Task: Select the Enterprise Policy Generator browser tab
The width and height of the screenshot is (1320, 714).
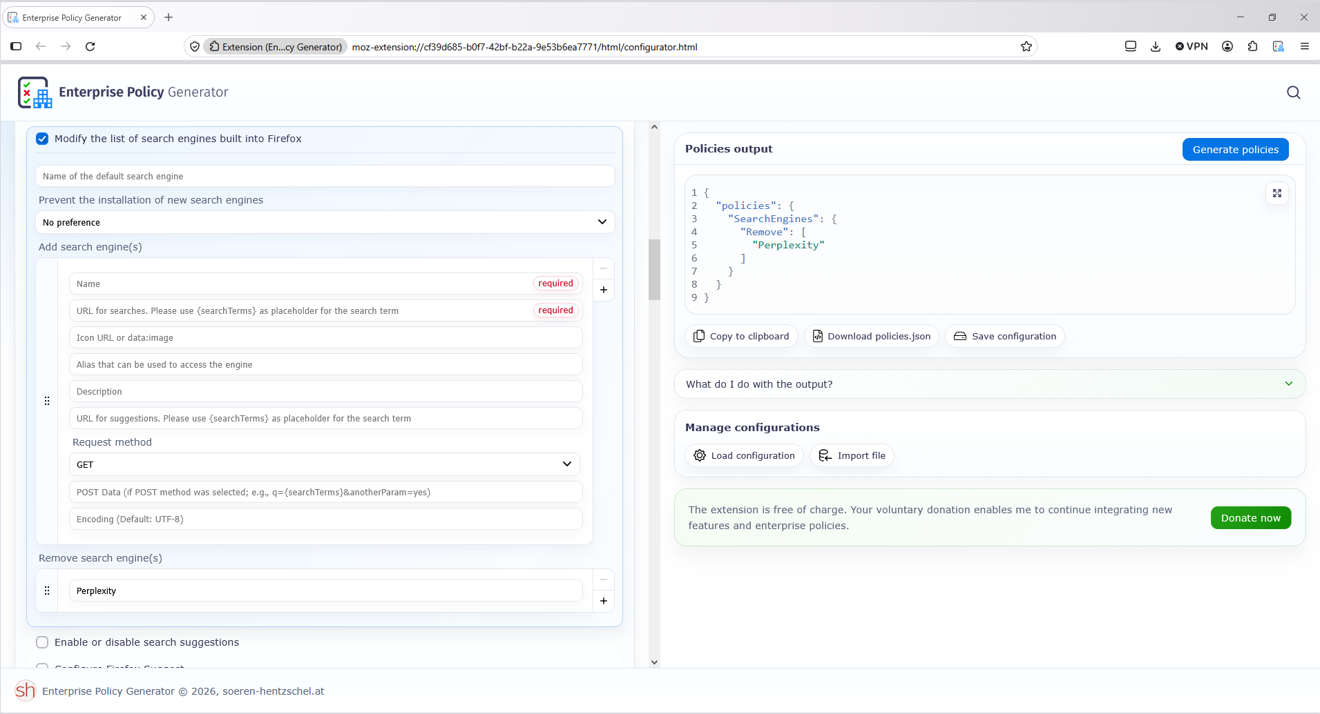Action: coord(78,17)
